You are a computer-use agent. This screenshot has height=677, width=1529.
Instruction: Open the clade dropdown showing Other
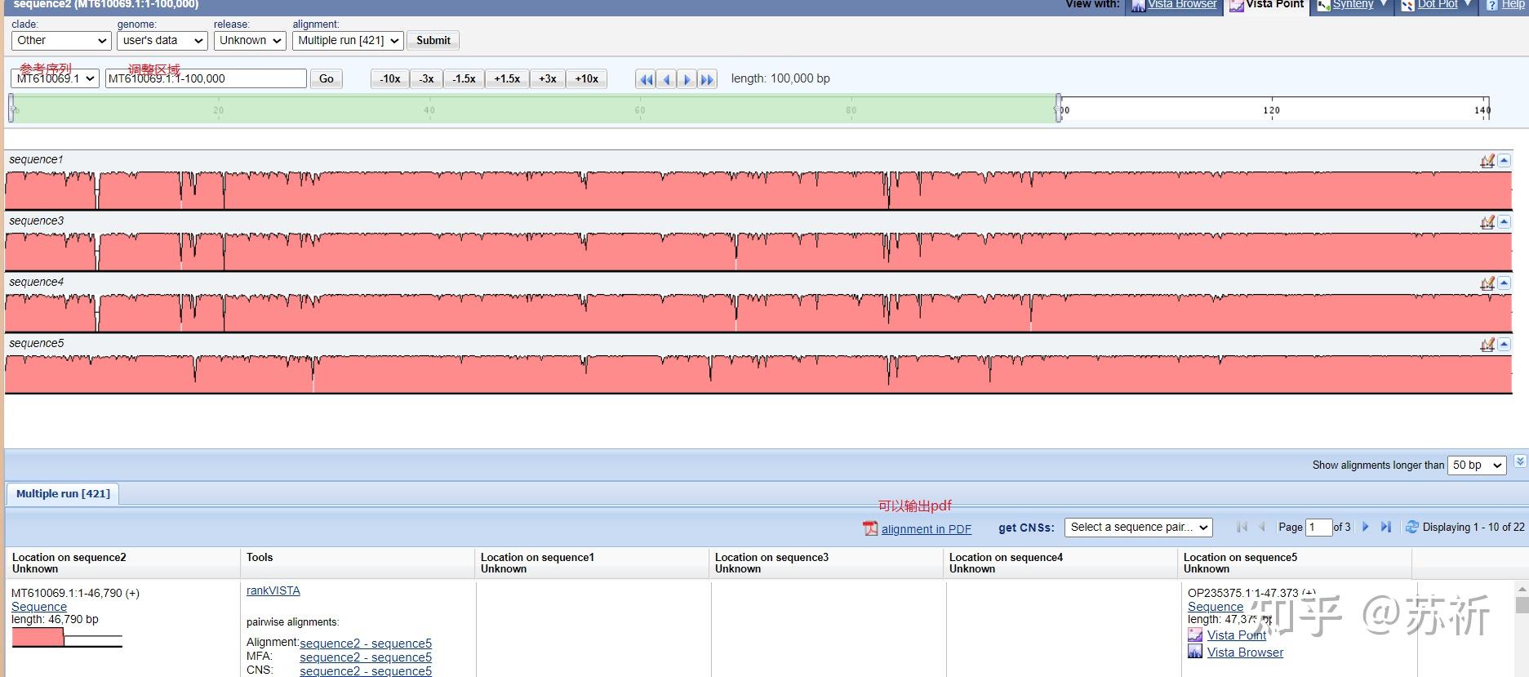(x=61, y=40)
